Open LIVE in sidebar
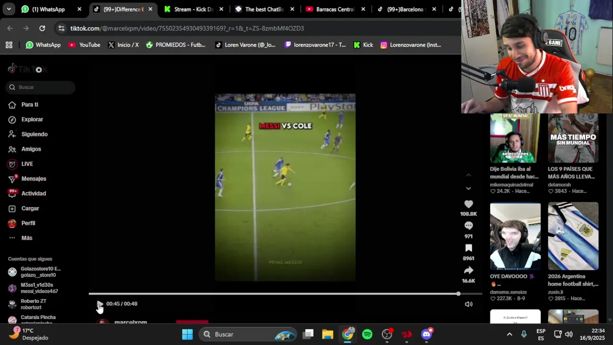Image resolution: width=613 pixels, height=345 pixels. point(27,164)
